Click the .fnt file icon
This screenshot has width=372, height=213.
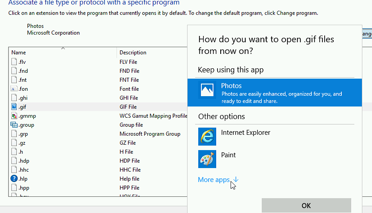click(x=14, y=80)
